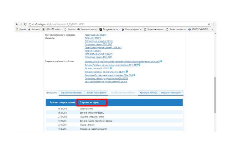Open the Інструктаж для bookmark
The height and width of the screenshot is (161, 228).
pyautogui.click(x=110, y=29)
